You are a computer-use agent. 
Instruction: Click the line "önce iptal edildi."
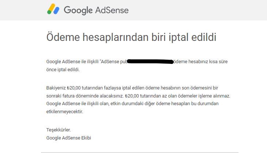[x=63, y=70]
